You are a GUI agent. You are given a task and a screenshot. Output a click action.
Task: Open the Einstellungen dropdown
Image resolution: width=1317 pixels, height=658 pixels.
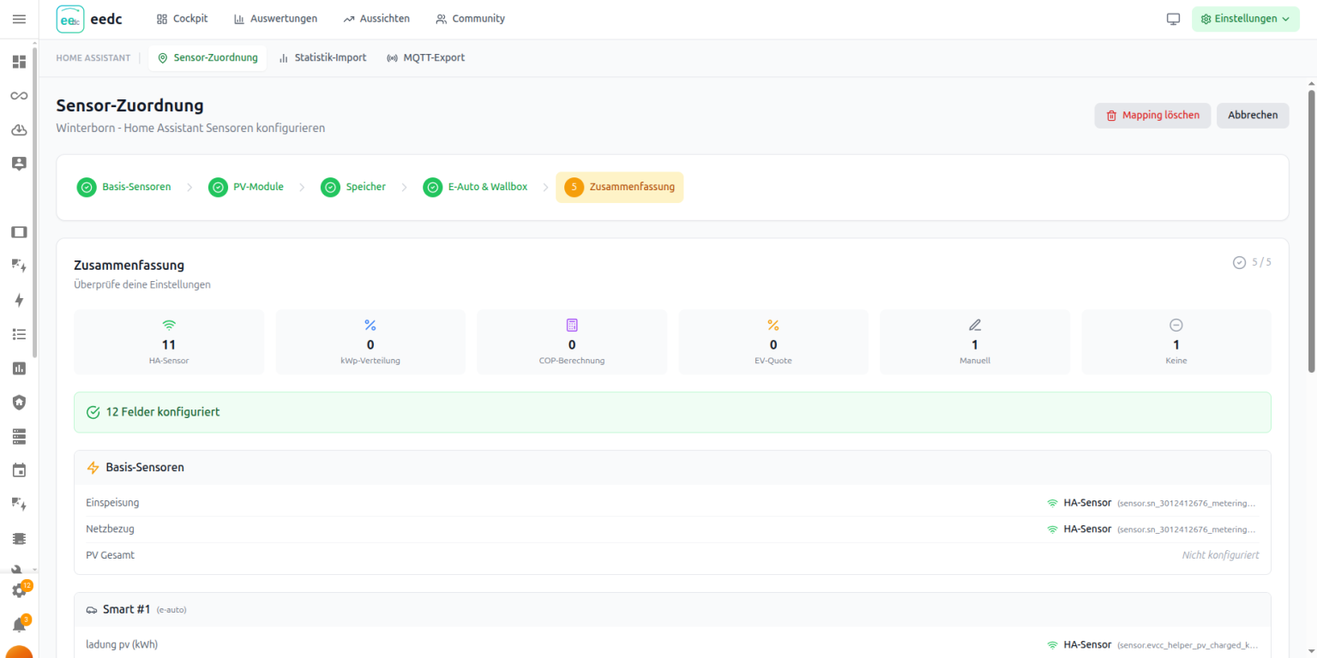[x=1245, y=18]
